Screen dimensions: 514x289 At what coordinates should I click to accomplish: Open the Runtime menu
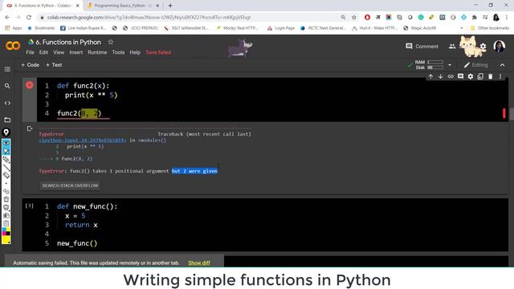click(x=97, y=52)
